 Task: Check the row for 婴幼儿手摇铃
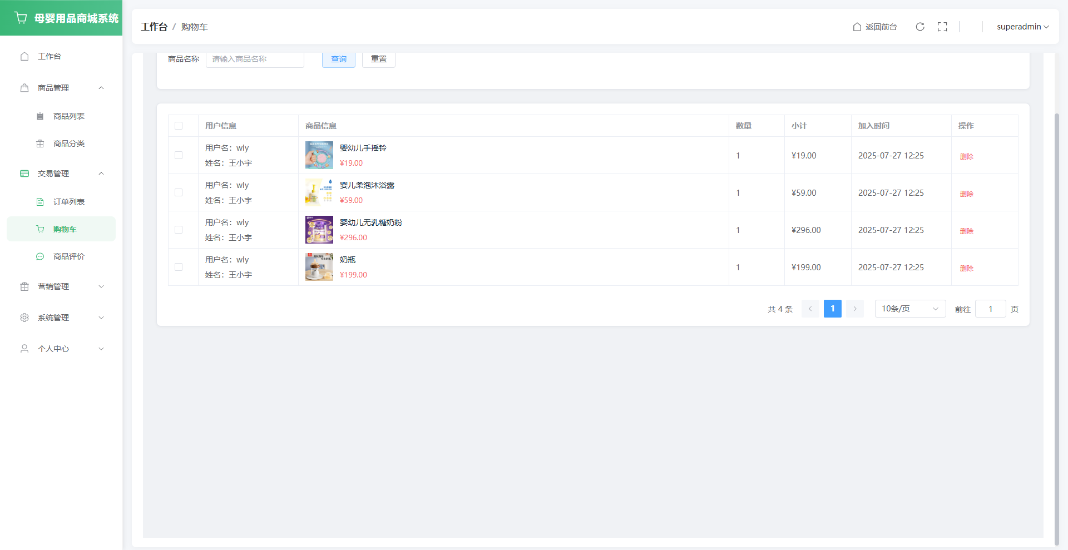coord(179,155)
